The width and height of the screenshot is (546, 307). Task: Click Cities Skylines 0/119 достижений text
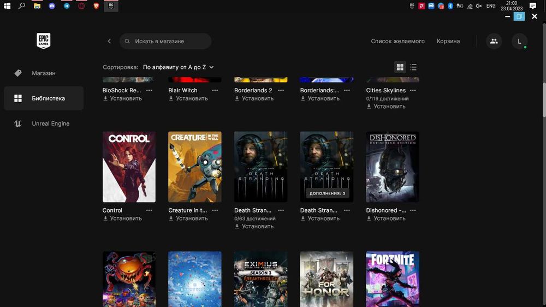click(x=387, y=99)
